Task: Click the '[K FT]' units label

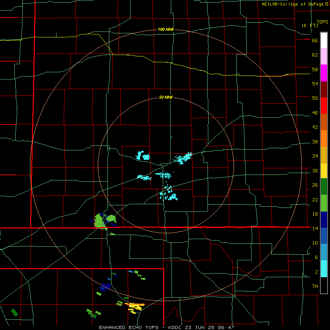Action: (x=310, y=25)
